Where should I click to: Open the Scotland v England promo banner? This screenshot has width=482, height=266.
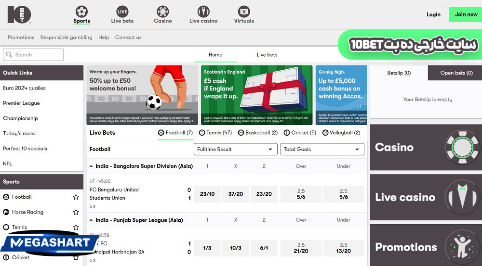click(x=257, y=95)
